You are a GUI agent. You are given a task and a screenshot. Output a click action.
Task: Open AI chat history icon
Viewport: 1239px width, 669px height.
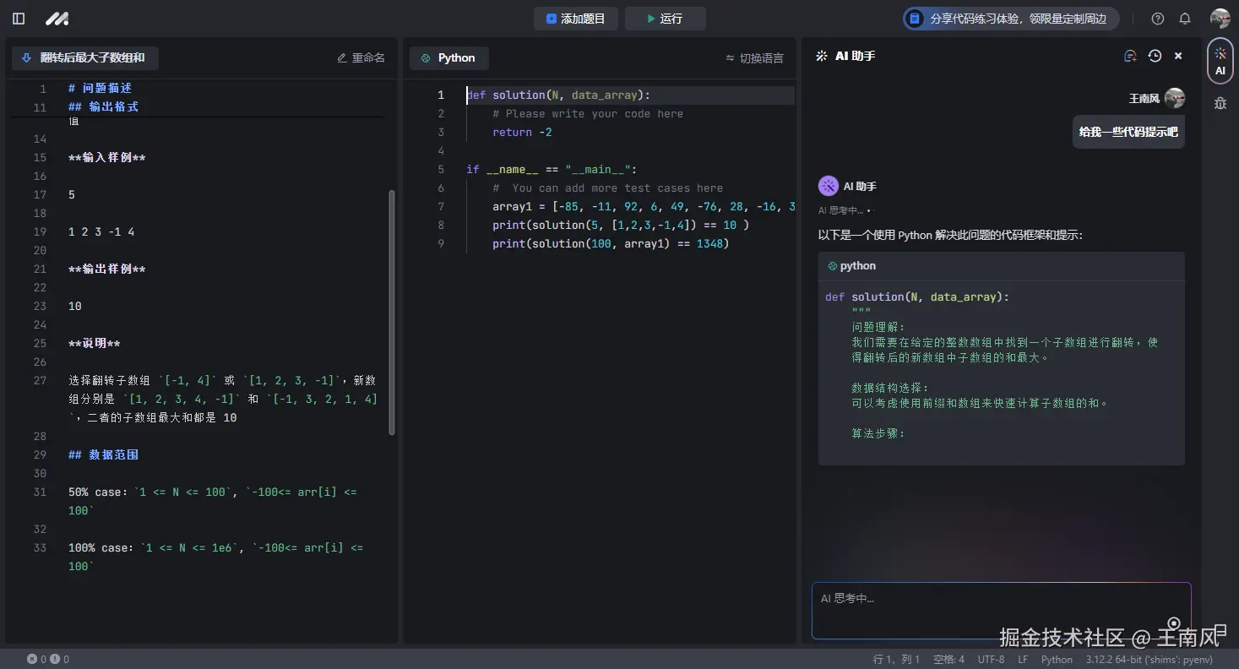(1155, 56)
